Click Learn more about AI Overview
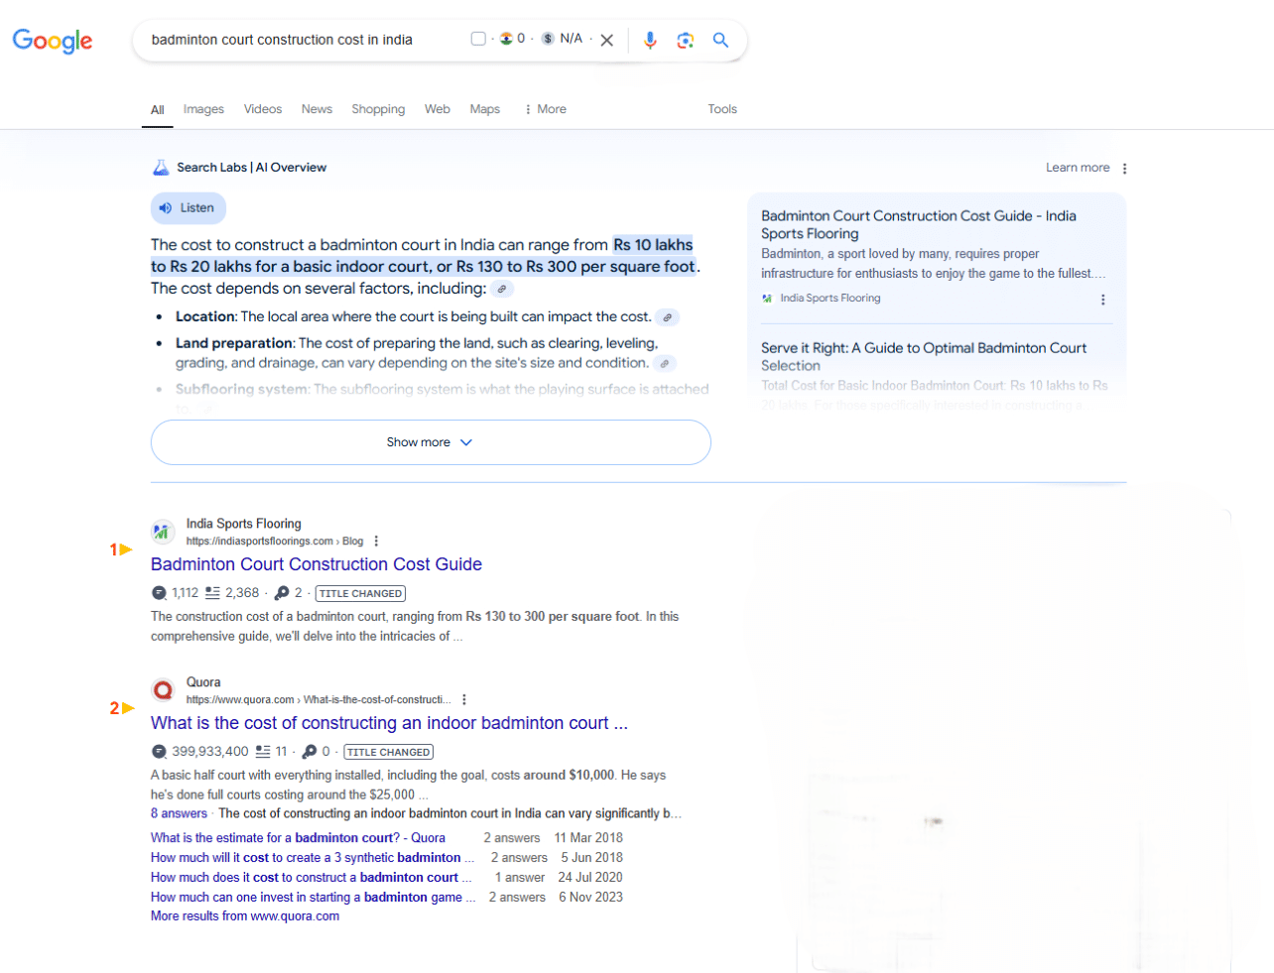Screen dimensions: 1274x973 pyautogui.click(x=1078, y=168)
